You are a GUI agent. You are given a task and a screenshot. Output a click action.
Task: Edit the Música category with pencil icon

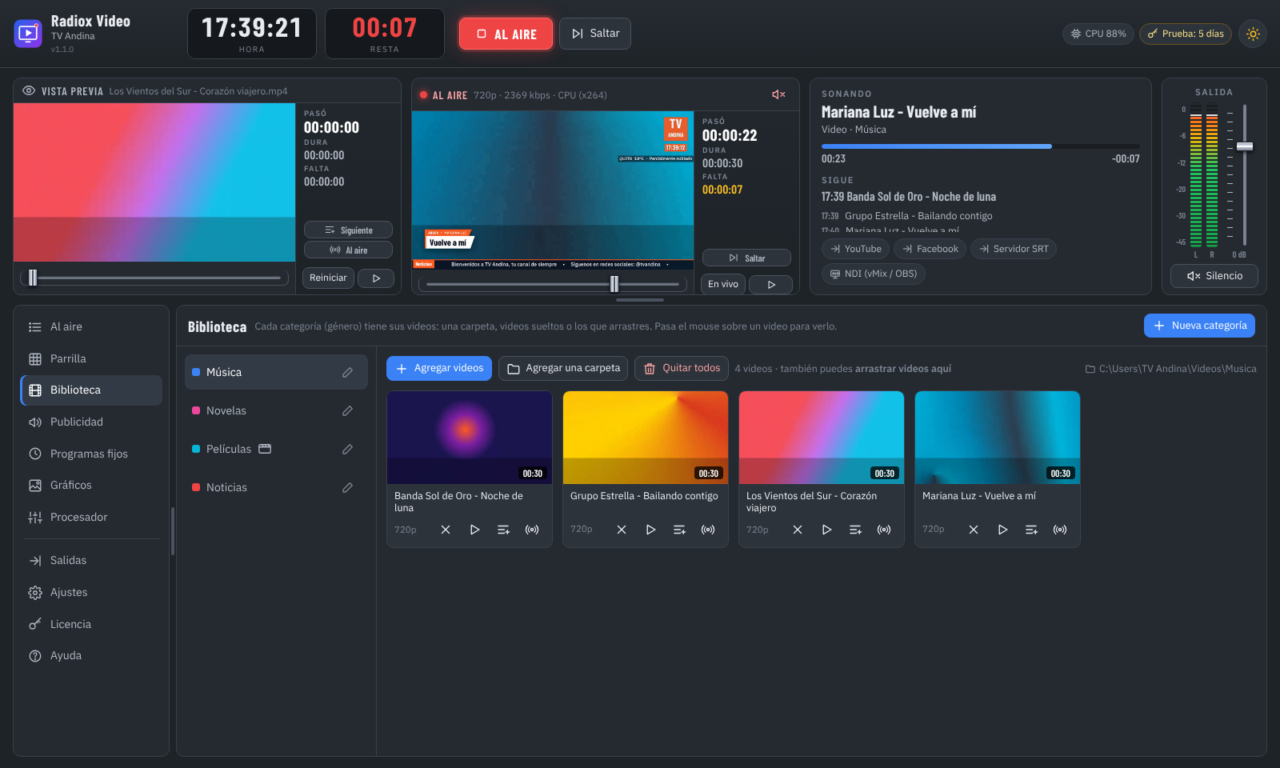click(347, 372)
